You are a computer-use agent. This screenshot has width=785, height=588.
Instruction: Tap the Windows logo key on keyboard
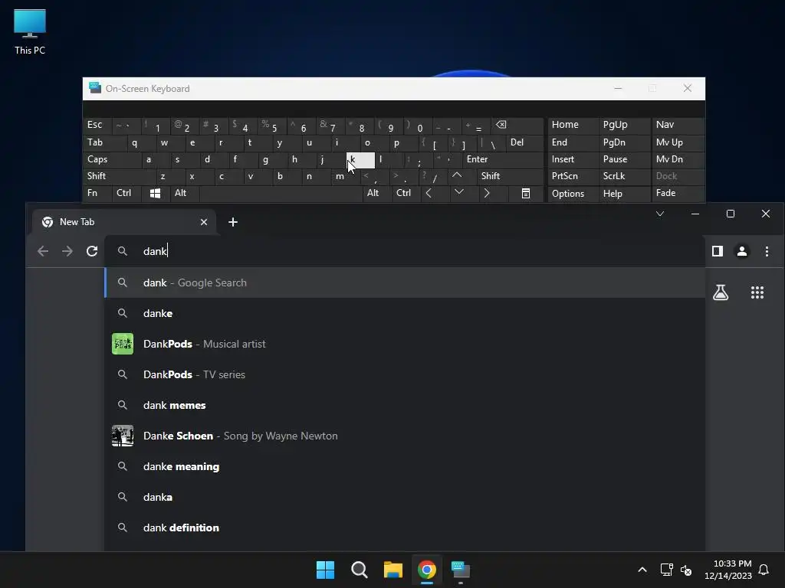(x=155, y=193)
